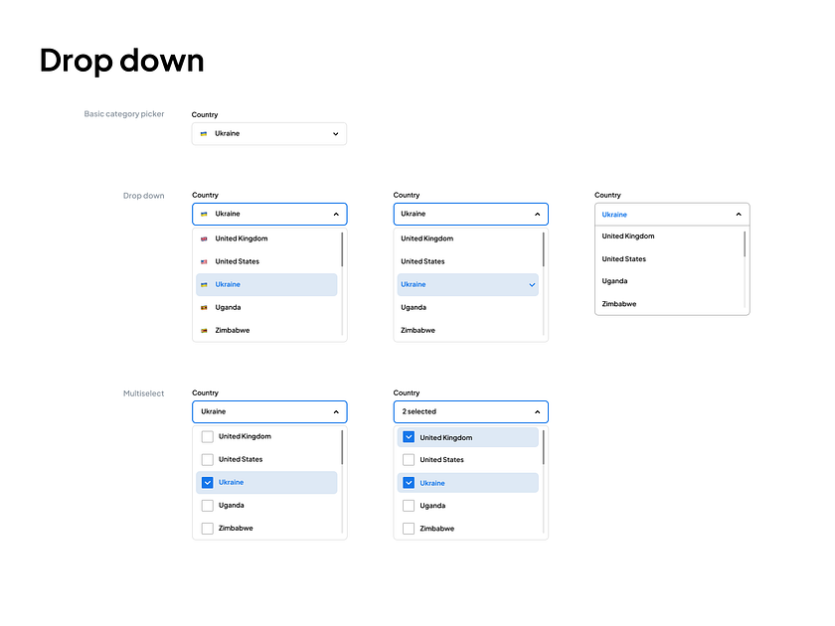
Task: Collapse the 2 selected multiselect using its chevron
Action: [x=537, y=411]
